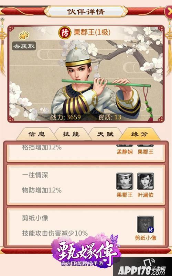Click the 一往情深 bond entry
The image size is (172, 276).
(86, 185)
